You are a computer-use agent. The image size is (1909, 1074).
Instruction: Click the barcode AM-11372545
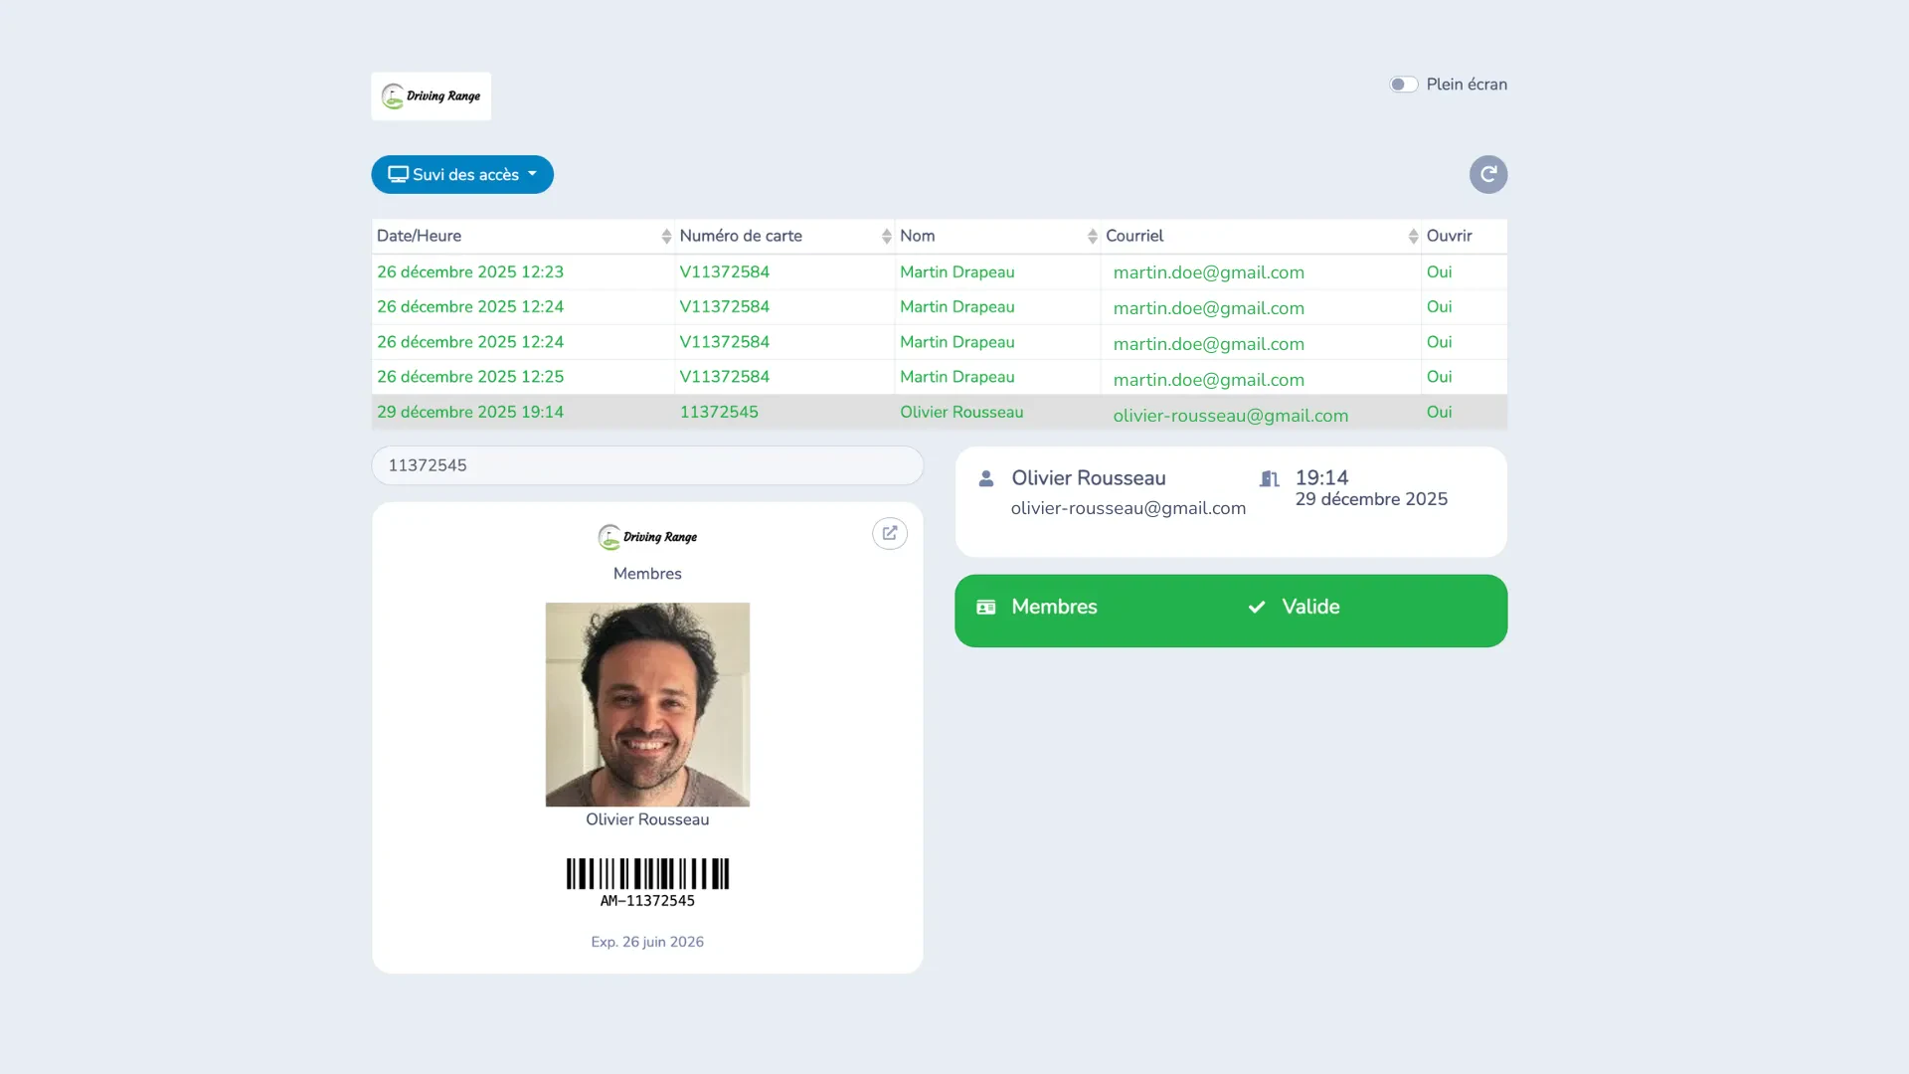[647, 882]
